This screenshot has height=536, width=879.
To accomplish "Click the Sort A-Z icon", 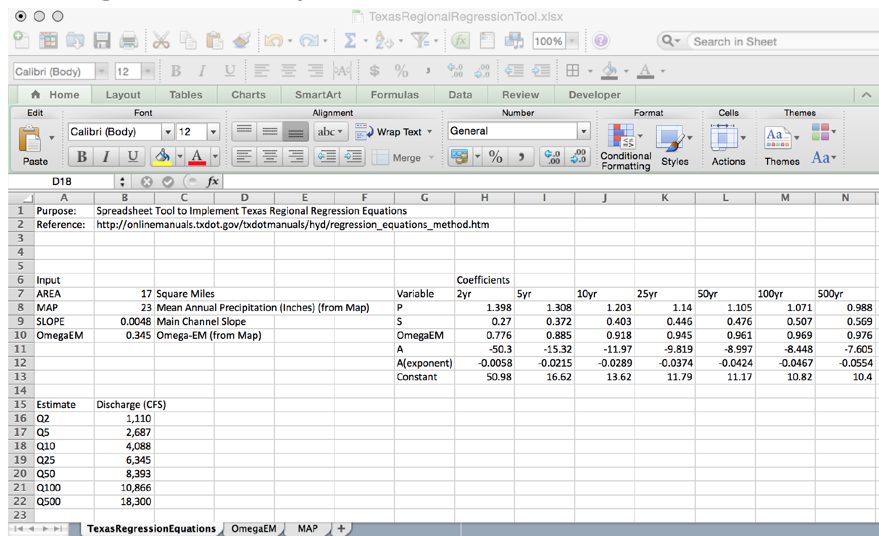I will (x=384, y=40).
